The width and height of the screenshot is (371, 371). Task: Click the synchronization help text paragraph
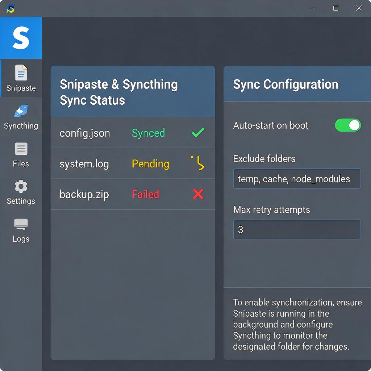(x=297, y=324)
